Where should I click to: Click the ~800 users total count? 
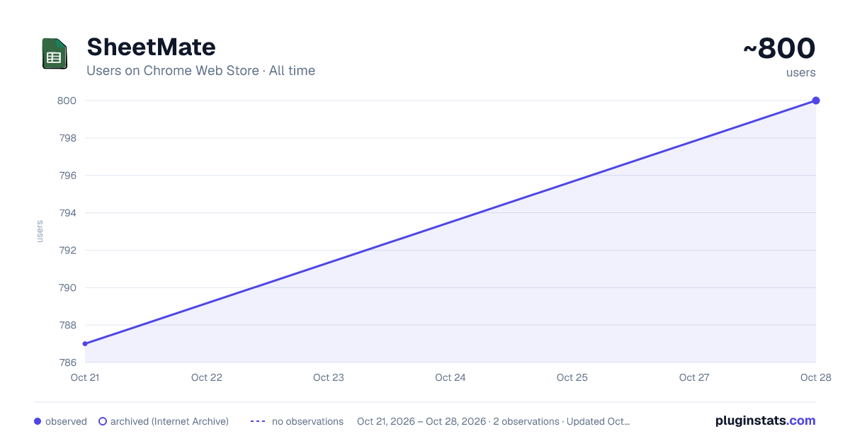tap(779, 48)
